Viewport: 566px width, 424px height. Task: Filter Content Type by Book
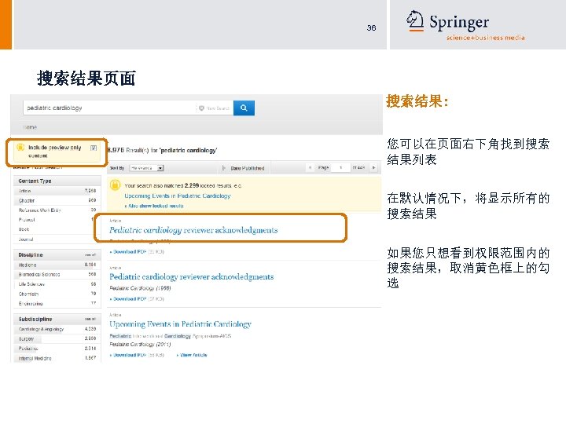coord(57,229)
